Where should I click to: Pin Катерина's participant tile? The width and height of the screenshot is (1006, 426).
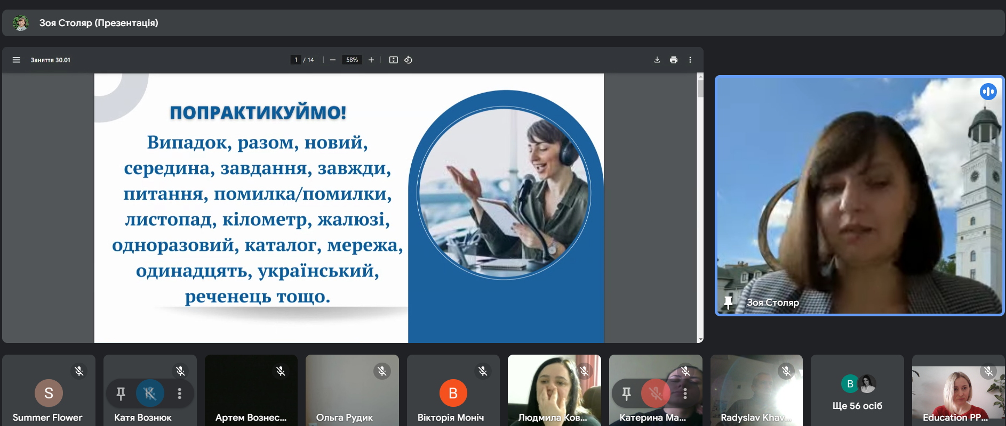pos(627,394)
